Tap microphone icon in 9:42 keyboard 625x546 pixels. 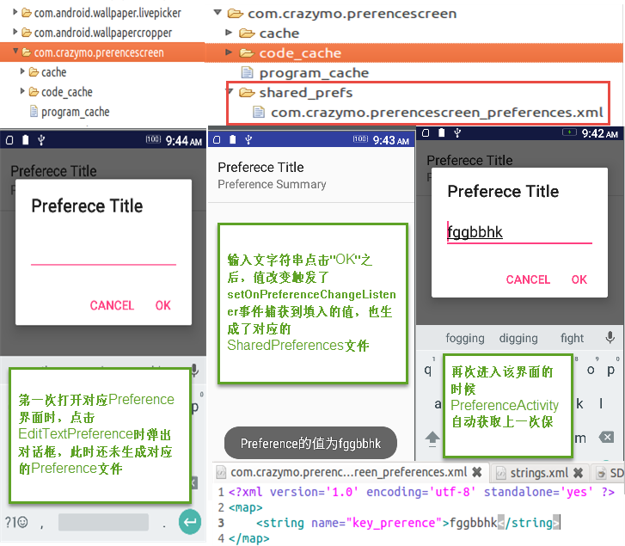[610, 337]
